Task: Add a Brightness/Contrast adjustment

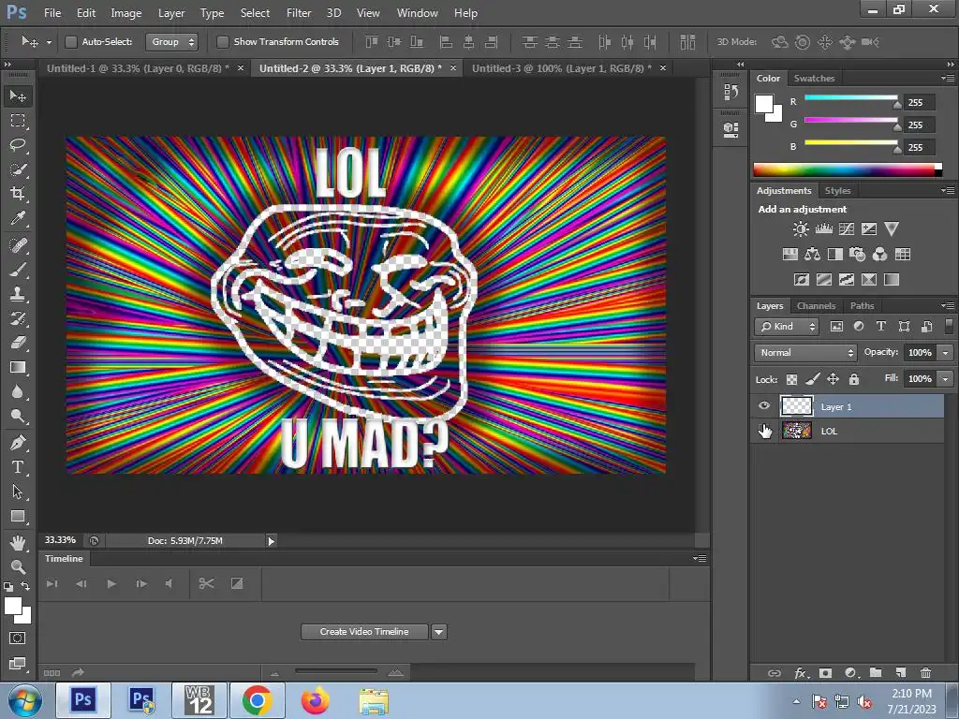Action: [x=801, y=229]
